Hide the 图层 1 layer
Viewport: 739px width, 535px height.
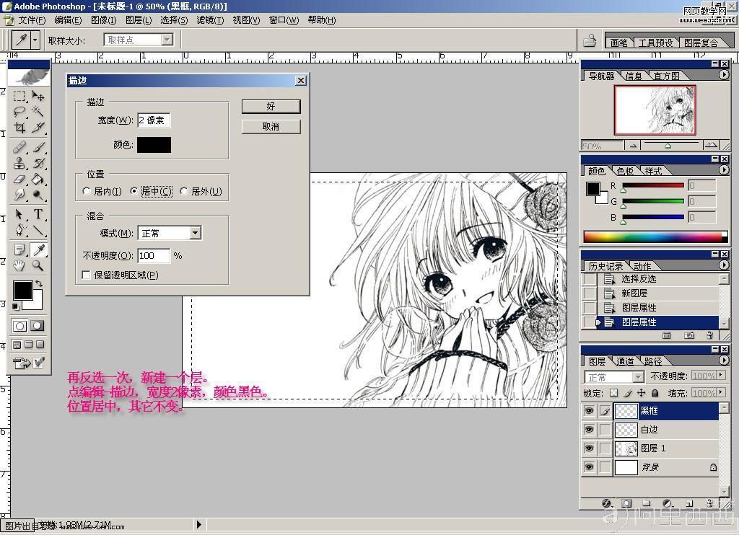[589, 448]
